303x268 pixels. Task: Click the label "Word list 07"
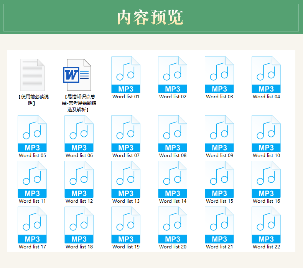(x=126, y=156)
